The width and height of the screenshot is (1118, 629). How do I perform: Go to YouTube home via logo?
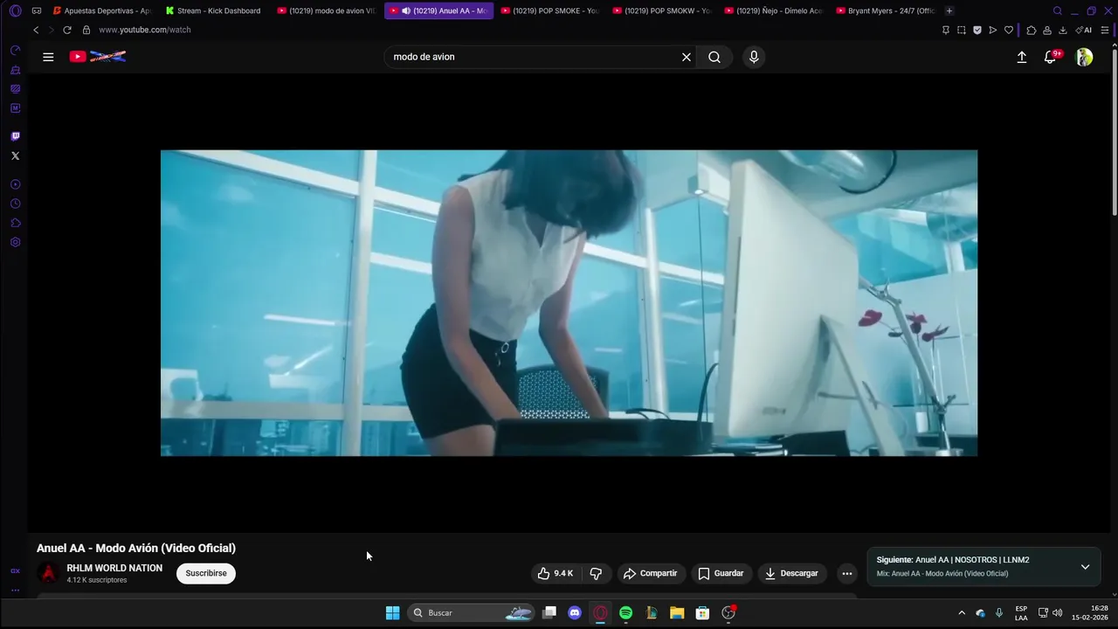coord(98,57)
